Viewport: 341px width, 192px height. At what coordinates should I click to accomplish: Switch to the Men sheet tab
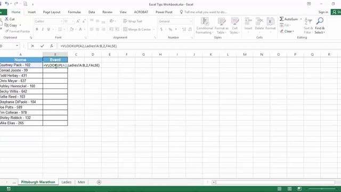coord(82,182)
